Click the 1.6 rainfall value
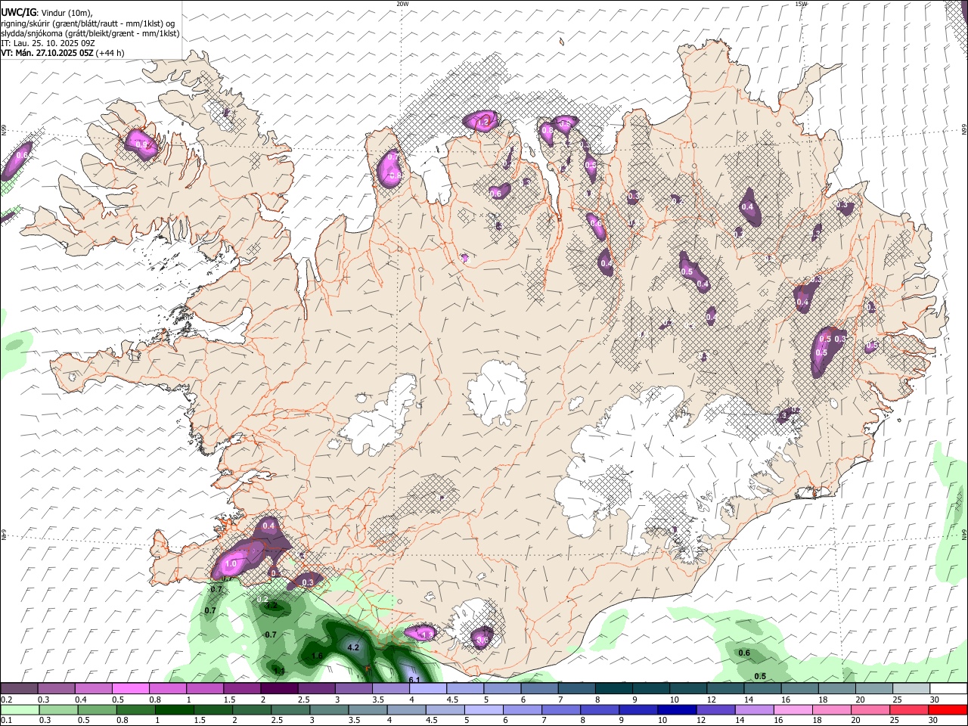The width and height of the screenshot is (968, 726). (x=317, y=656)
